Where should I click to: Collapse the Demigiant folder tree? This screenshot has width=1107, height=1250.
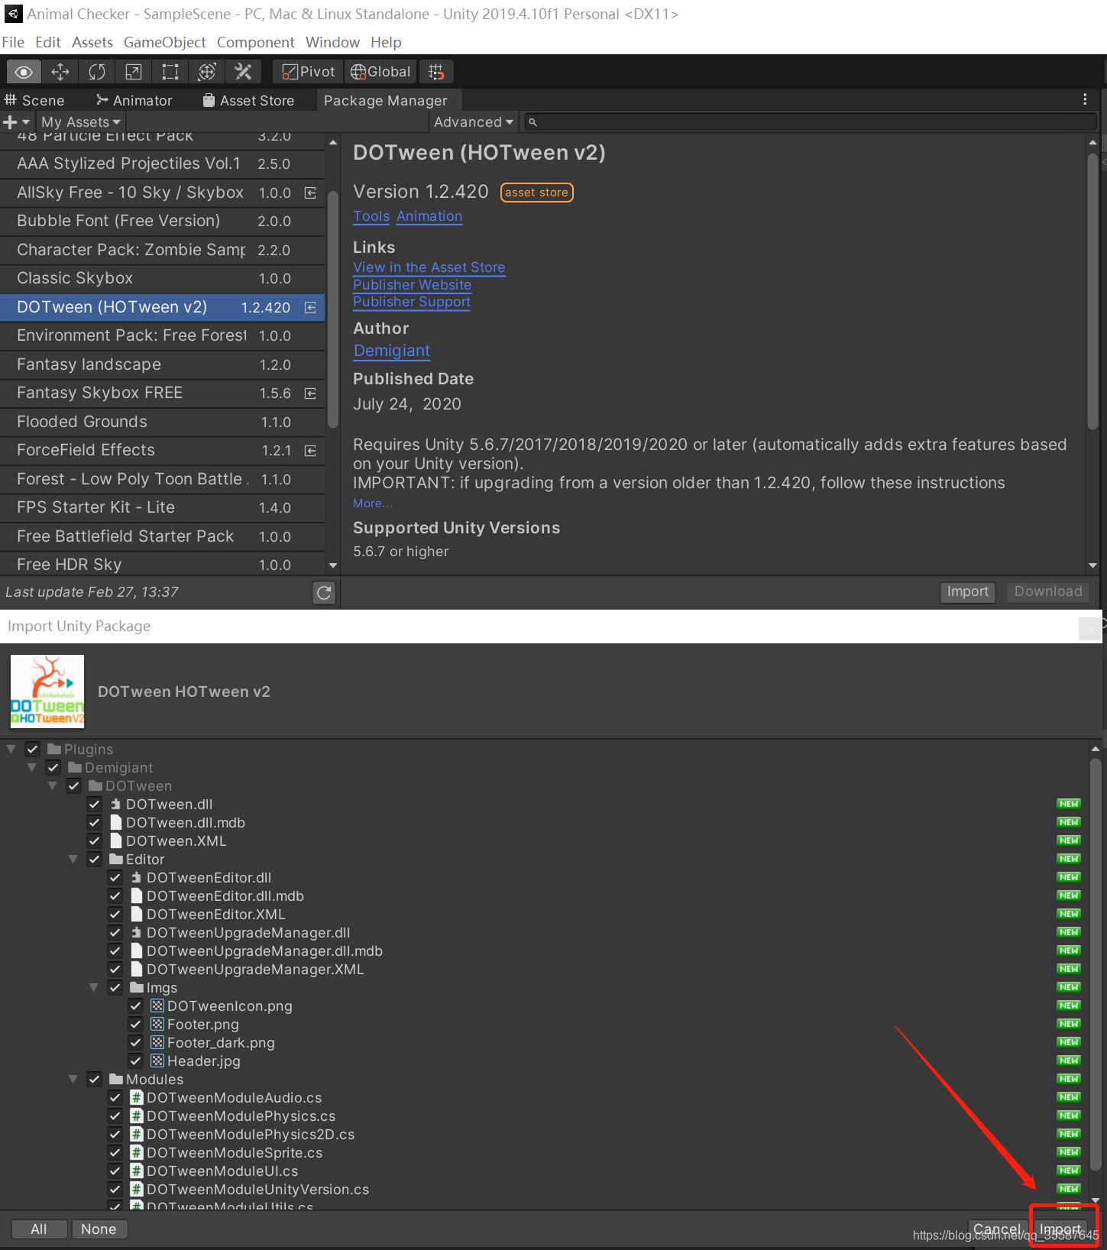(31, 767)
